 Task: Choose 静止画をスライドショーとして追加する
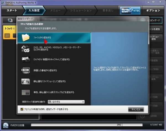pos(50,81)
